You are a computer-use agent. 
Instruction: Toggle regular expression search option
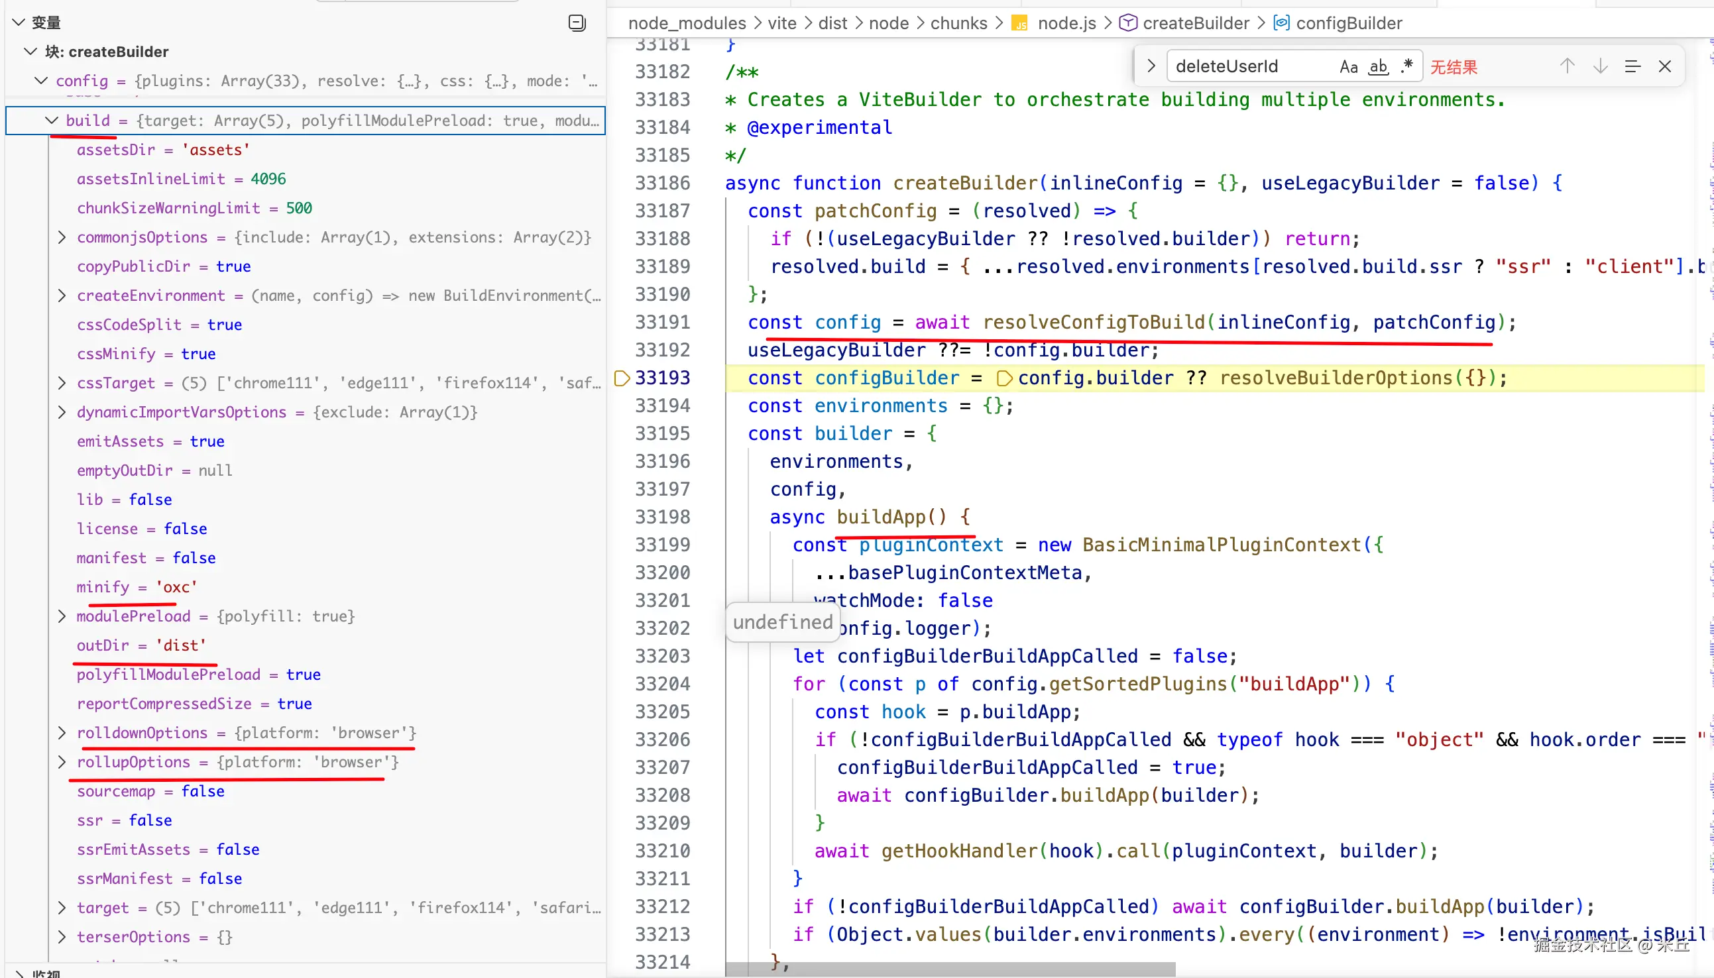[x=1407, y=66]
